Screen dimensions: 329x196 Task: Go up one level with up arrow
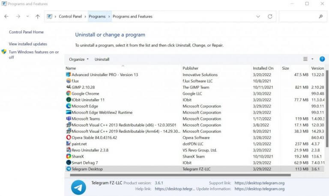pyautogui.click(x=38, y=16)
